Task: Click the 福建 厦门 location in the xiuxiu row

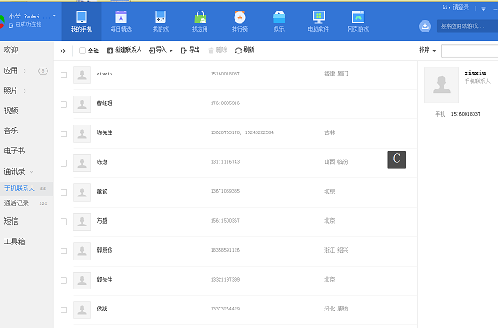Action: coord(336,74)
